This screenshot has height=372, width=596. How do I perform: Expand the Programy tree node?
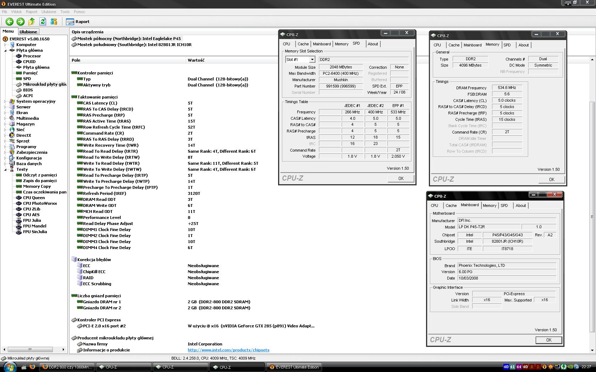point(5,147)
